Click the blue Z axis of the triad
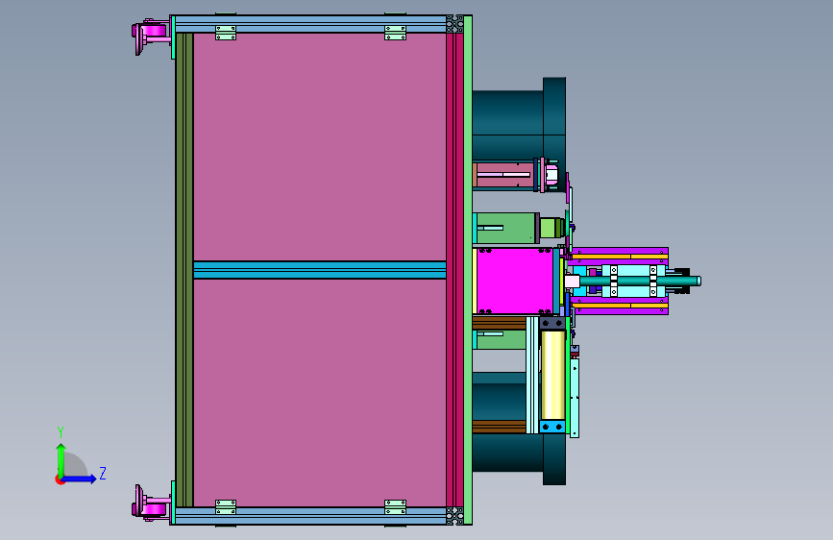 [x=80, y=479]
